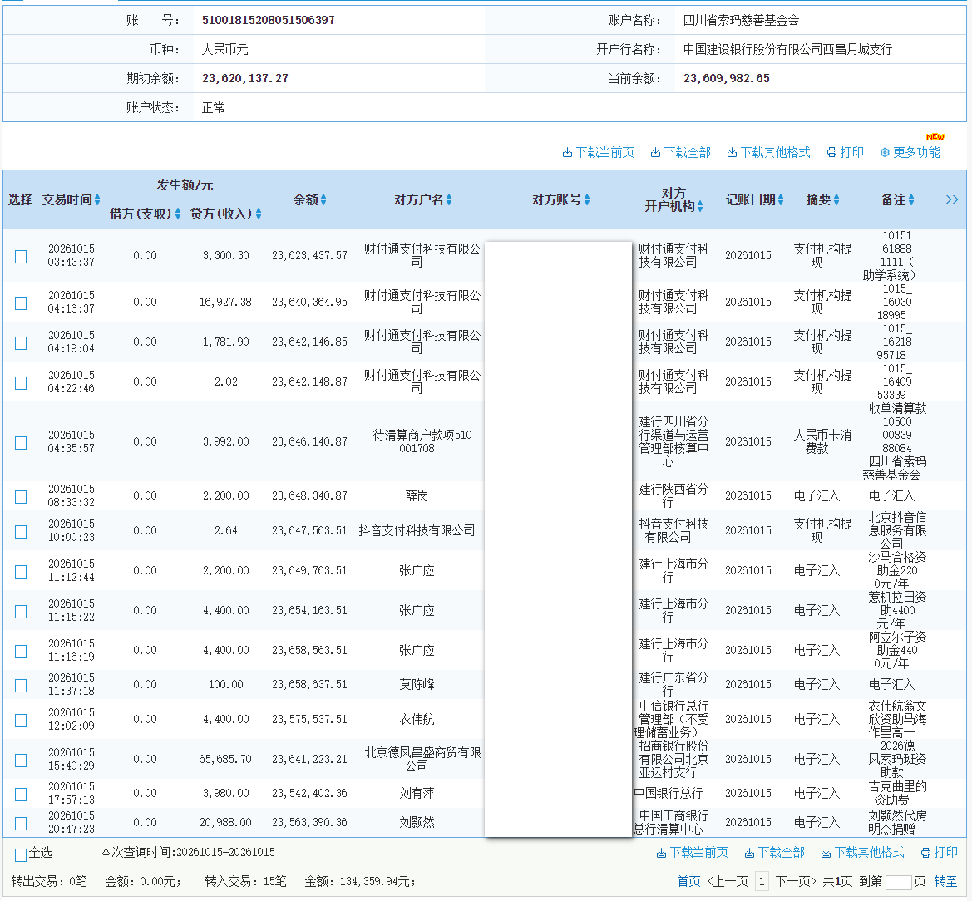Click balance 23,563,390.36 cell

(309, 822)
